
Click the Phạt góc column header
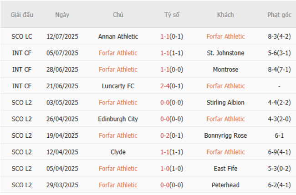click(x=279, y=15)
